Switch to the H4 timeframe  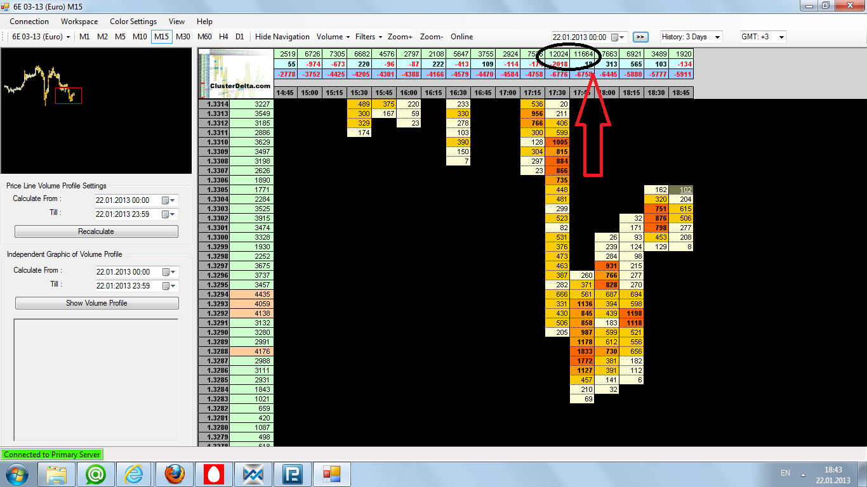pyautogui.click(x=223, y=37)
